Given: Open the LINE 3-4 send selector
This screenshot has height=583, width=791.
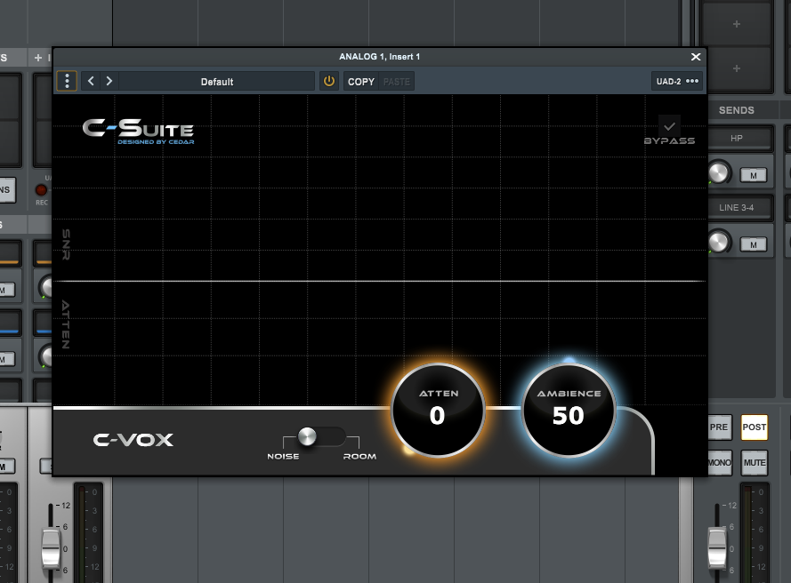Looking at the screenshot, I should pyautogui.click(x=736, y=208).
